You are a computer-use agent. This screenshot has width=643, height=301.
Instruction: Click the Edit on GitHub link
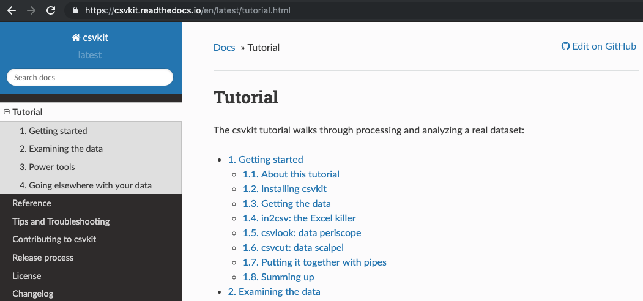click(599, 46)
